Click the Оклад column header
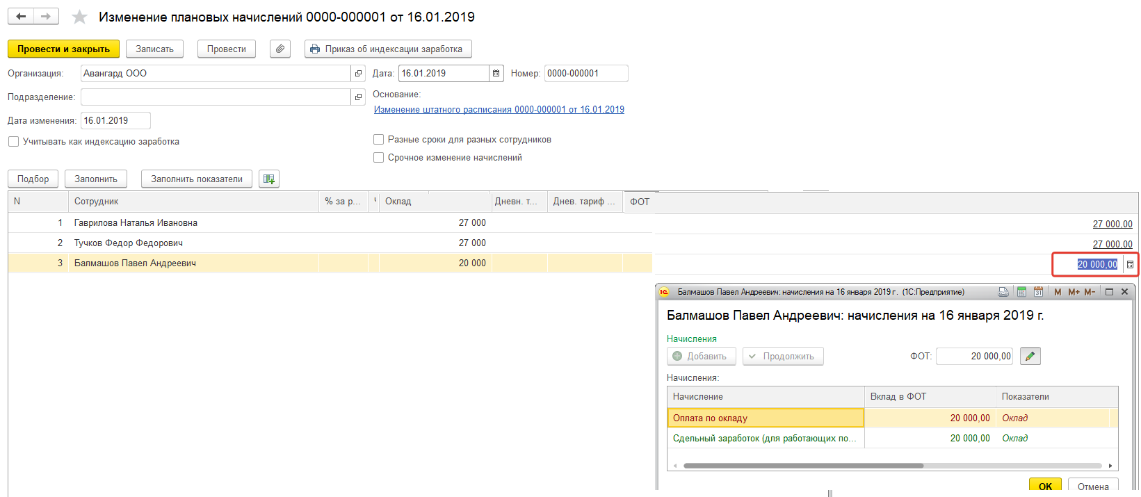The width and height of the screenshot is (1141, 497). point(398,202)
